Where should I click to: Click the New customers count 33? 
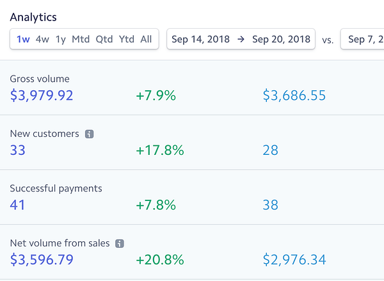point(18,150)
